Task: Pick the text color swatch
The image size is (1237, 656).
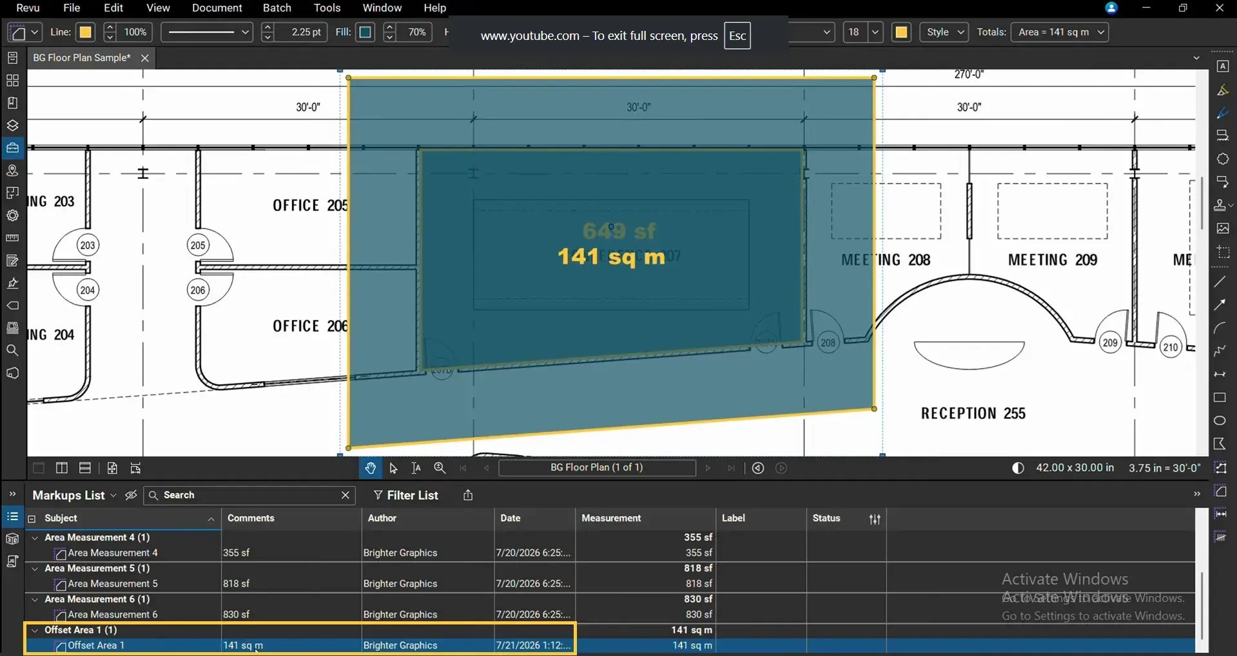Action: pos(902,32)
